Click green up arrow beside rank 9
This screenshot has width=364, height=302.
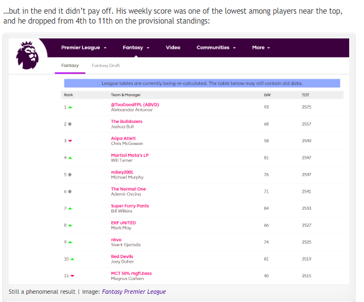coord(70,242)
